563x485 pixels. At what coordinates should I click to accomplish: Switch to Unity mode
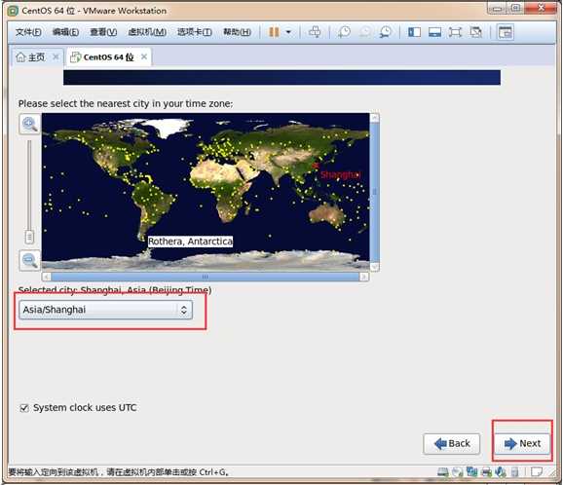(x=475, y=32)
